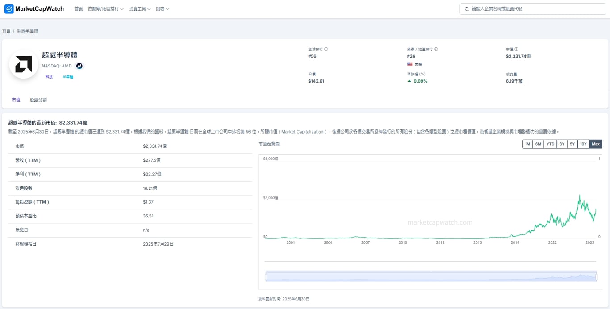Click the info icon next to top 市值 label
610x309 pixels.
(x=516, y=50)
